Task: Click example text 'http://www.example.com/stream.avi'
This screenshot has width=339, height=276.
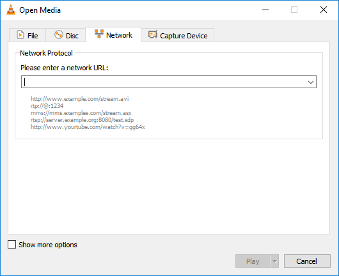Action: [79, 99]
